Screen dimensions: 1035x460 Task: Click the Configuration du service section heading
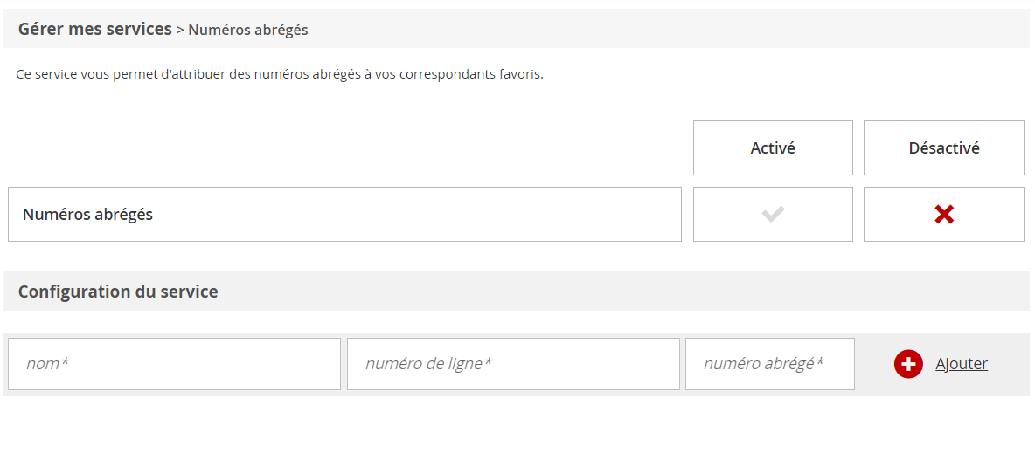(118, 292)
